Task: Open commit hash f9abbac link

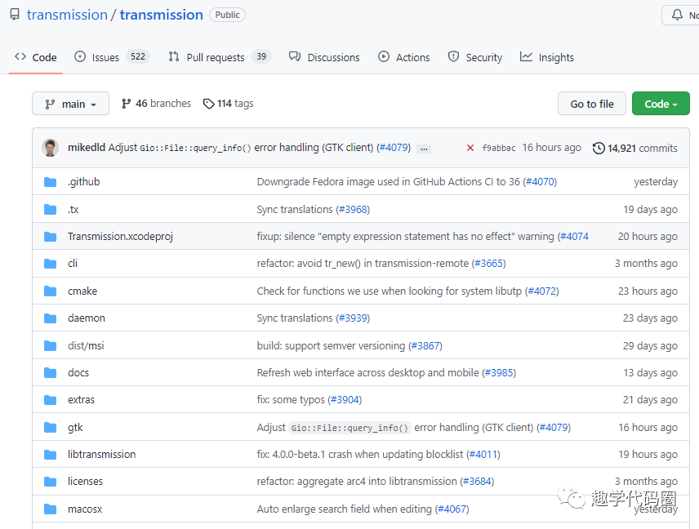Action: click(499, 149)
